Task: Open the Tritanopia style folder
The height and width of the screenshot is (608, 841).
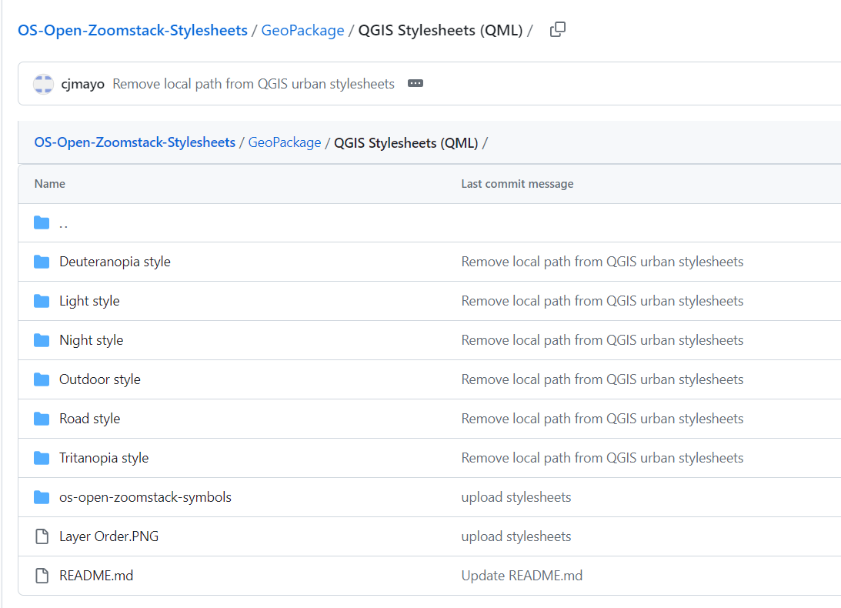Action: [104, 457]
